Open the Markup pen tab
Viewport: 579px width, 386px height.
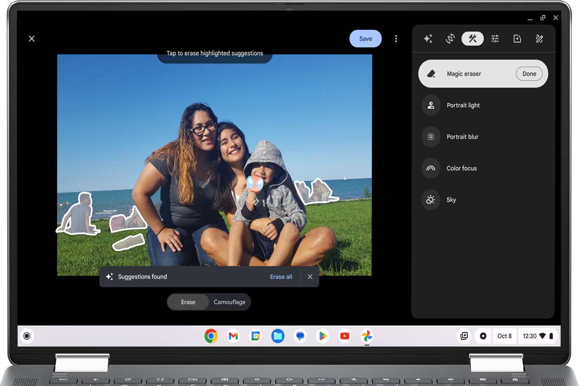coord(540,39)
